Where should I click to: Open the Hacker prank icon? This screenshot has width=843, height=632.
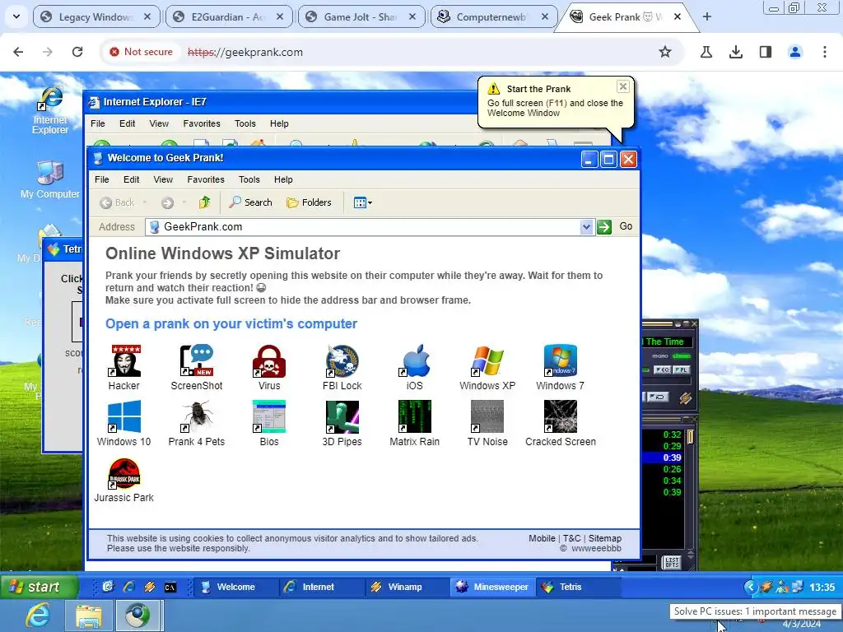tap(124, 361)
